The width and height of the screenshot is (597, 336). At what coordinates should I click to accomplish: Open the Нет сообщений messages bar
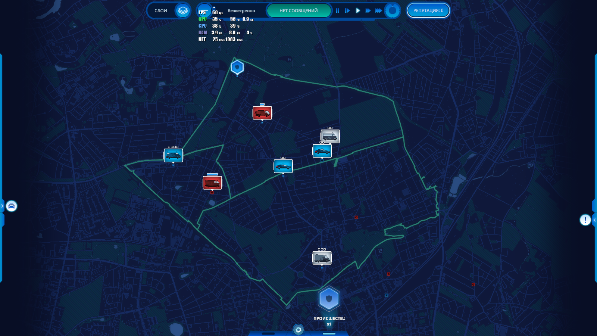point(298,11)
